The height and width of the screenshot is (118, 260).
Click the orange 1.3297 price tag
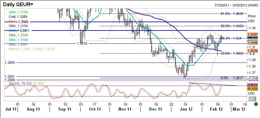point(253,35)
